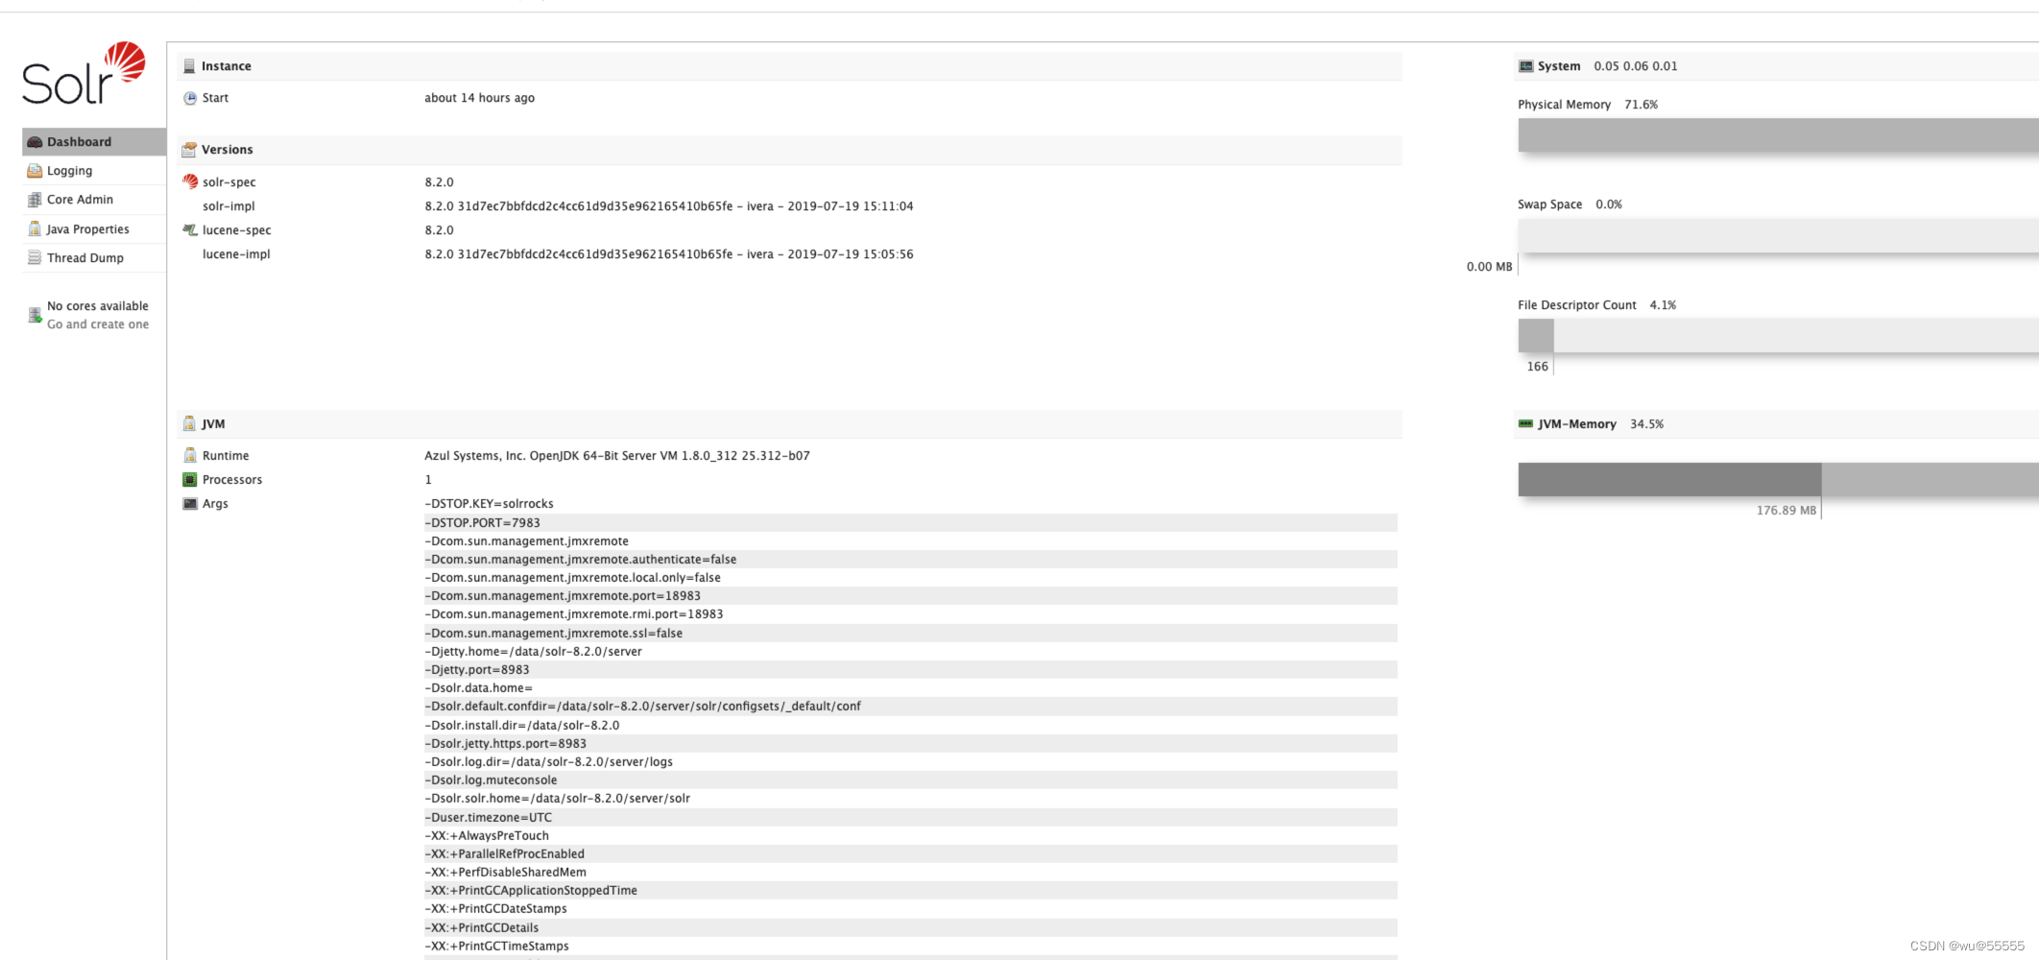The image size is (2039, 960).
Task: Click the Start clock icon
Action: (x=190, y=98)
